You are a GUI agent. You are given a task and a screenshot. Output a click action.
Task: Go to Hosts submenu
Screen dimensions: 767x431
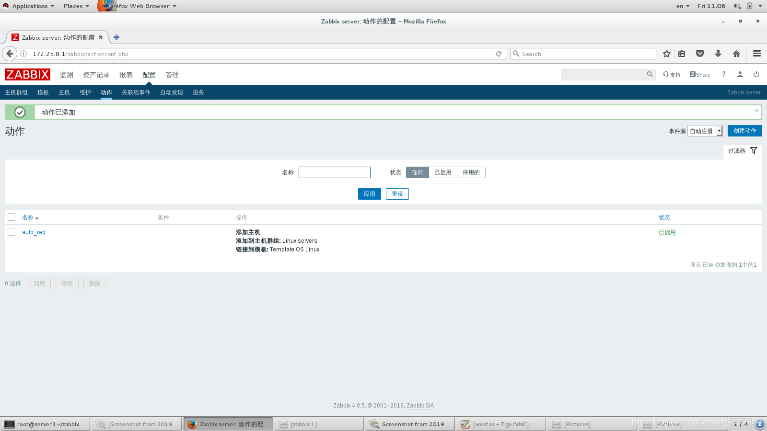[x=64, y=92]
